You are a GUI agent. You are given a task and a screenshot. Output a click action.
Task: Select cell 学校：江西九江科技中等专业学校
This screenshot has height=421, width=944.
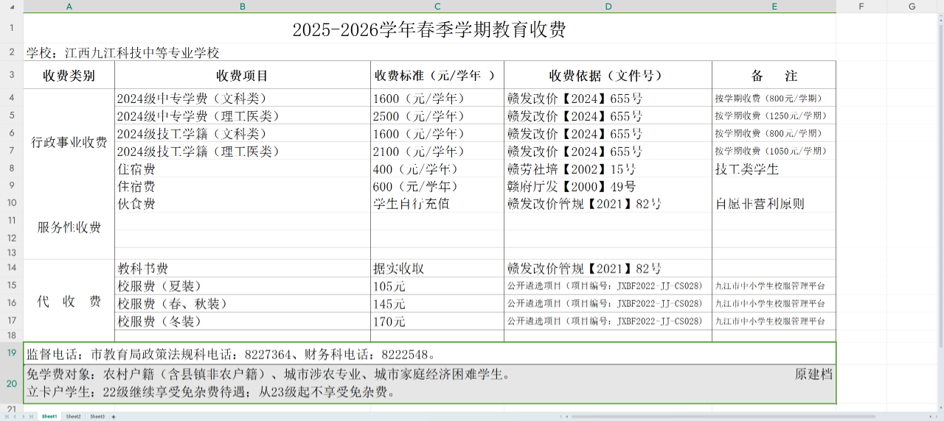(429, 53)
